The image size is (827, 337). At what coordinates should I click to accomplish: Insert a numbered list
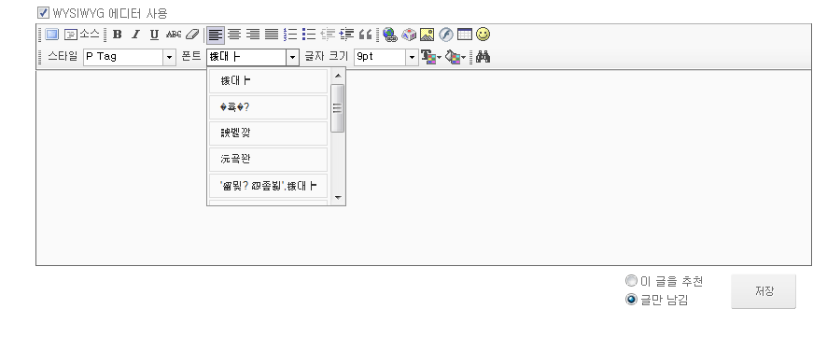pos(290,35)
